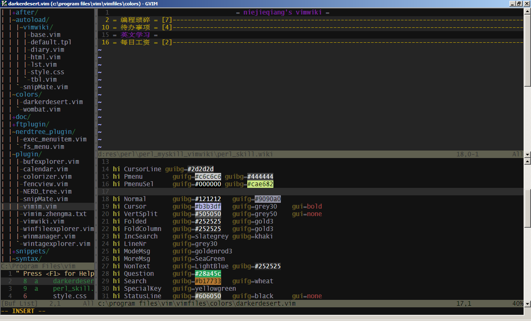Select wintagexplorer.vim file
Viewport: 531px width, 321px height.
[57, 244]
